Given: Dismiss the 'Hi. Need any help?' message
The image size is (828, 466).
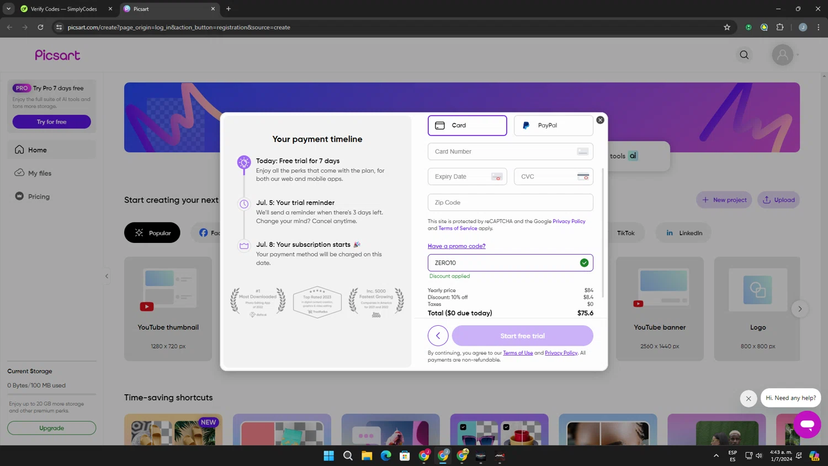Looking at the screenshot, I should pos(749,398).
